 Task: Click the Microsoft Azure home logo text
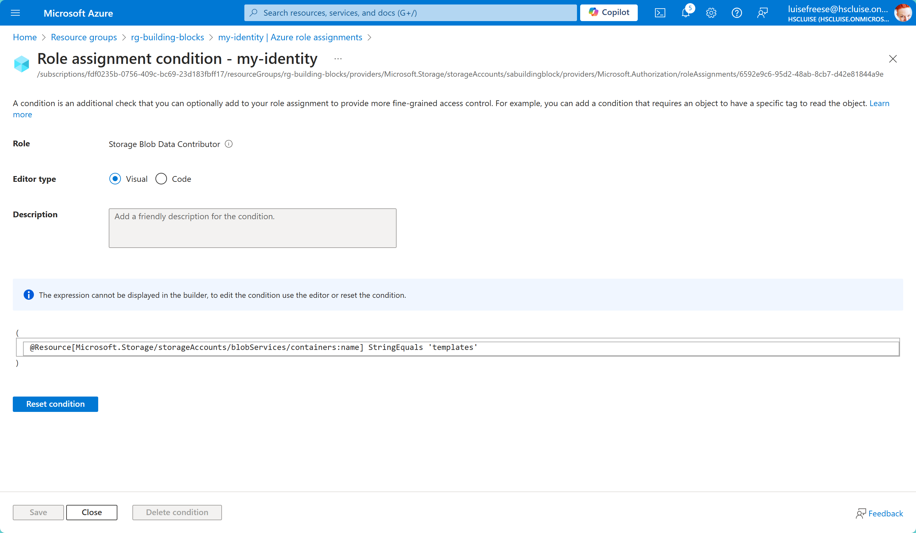coord(78,13)
